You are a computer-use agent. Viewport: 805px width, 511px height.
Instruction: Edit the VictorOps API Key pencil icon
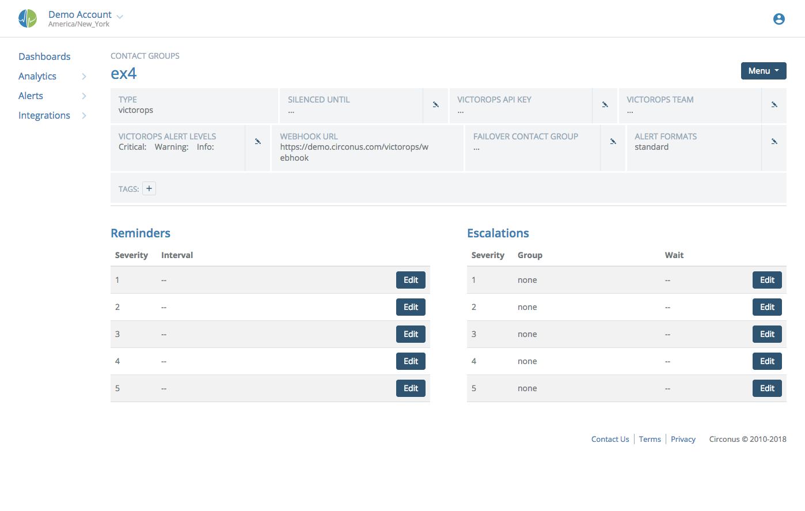pos(605,105)
